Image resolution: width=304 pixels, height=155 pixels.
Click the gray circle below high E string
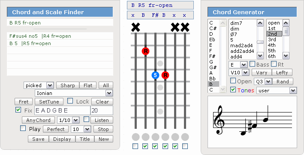[x=185, y=137]
